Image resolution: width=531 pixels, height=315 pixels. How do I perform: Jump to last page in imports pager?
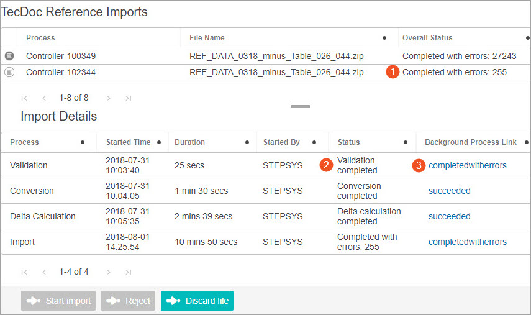click(129, 98)
